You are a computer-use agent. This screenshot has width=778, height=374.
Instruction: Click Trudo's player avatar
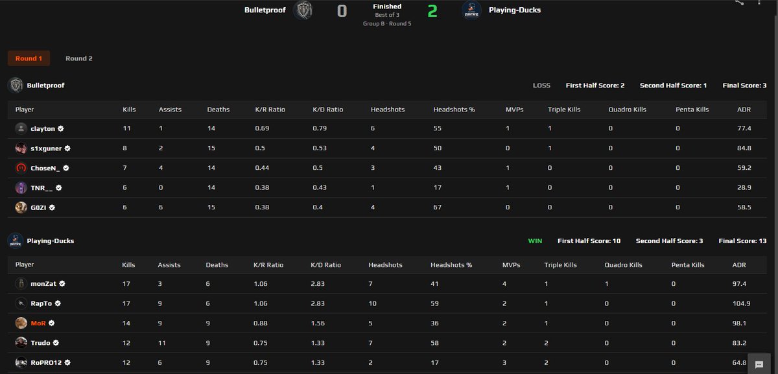(x=21, y=342)
